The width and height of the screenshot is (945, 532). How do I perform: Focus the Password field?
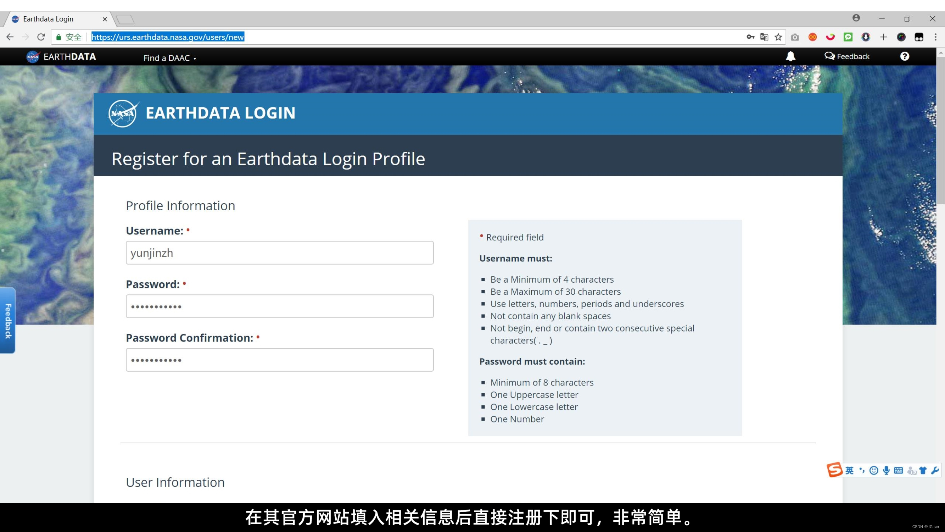point(280,306)
